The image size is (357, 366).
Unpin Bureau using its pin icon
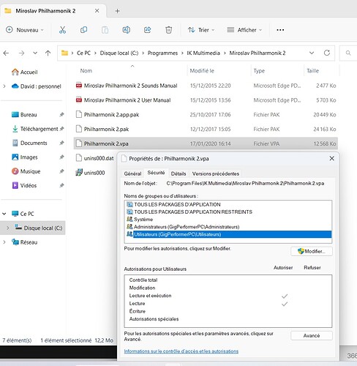point(61,114)
